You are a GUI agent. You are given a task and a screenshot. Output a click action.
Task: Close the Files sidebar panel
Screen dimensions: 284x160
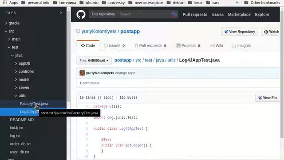click(x=61, y=13)
